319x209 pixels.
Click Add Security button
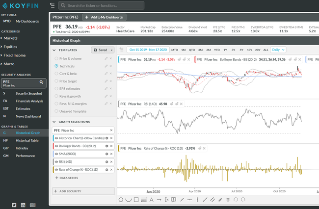click(83, 191)
